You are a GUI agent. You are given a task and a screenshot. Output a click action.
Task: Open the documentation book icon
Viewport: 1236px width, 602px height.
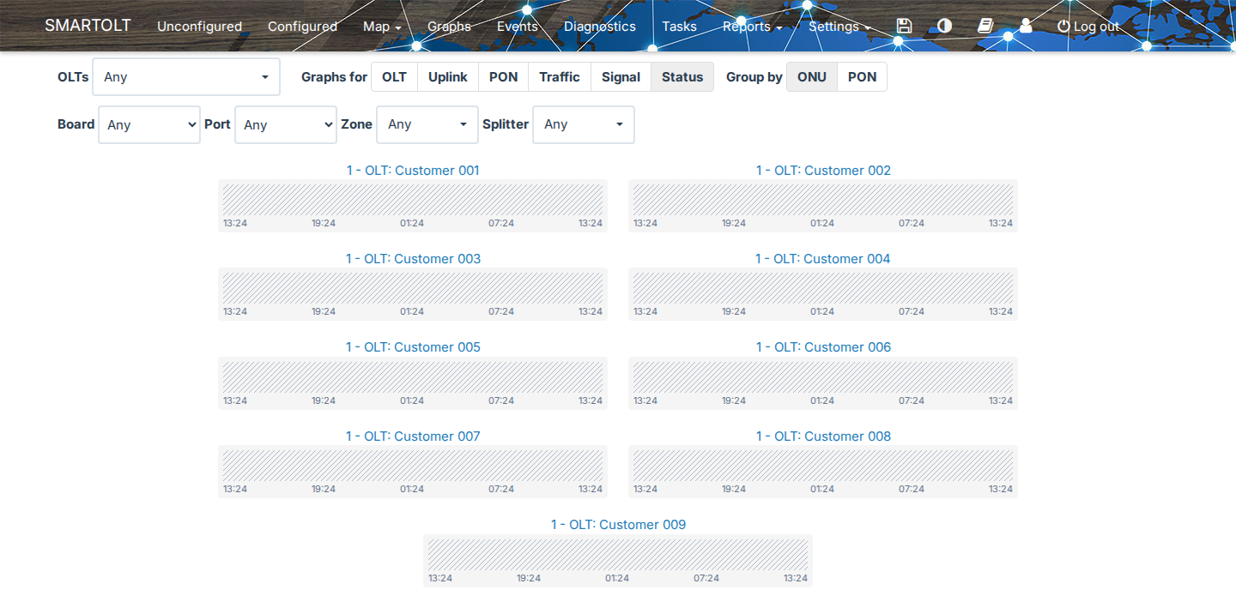tap(985, 26)
